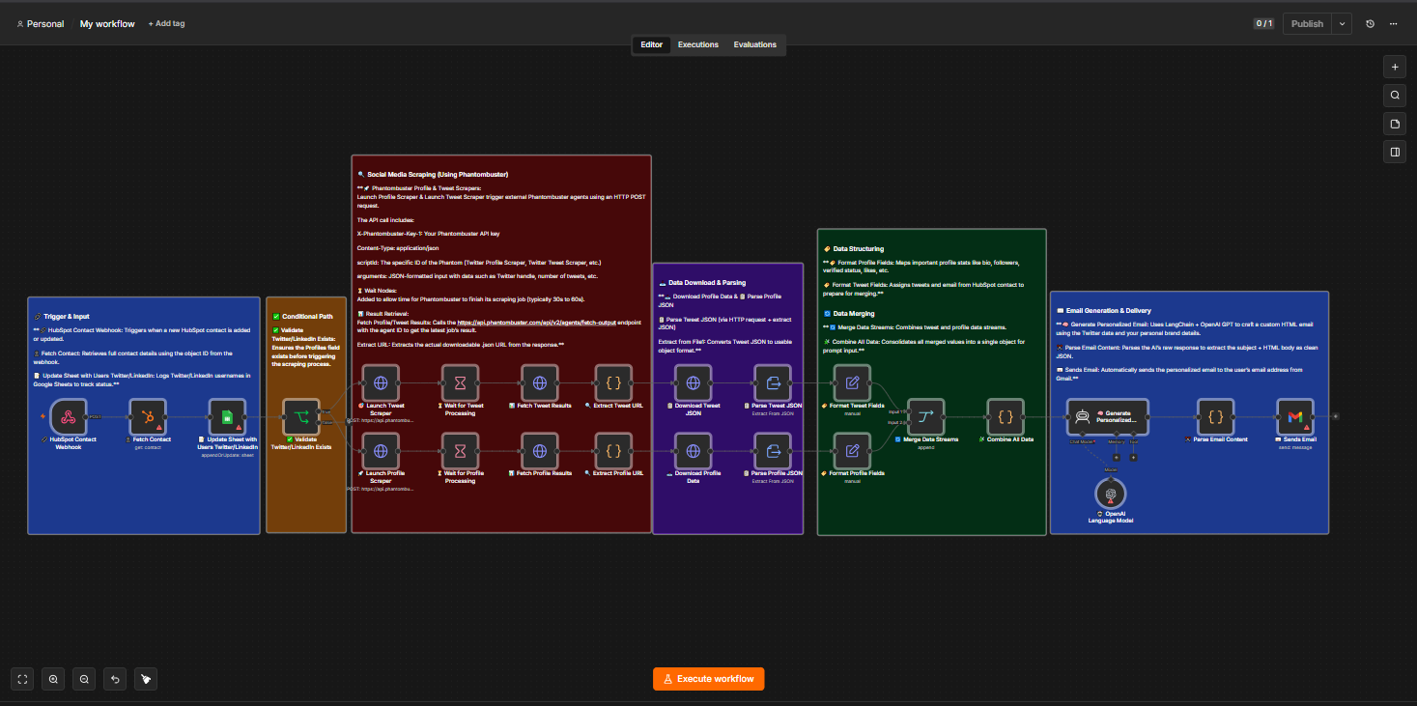Click the zoom to fit canvas icon
Image resolution: width=1417 pixels, height=706 pixels.
point(22,679)
